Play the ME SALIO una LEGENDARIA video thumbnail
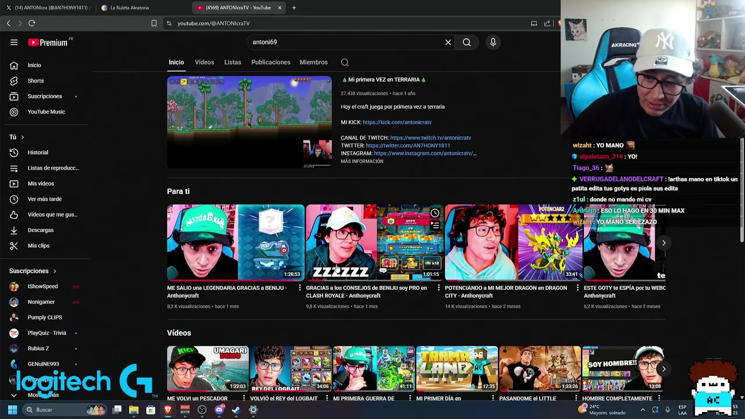Viewport: 745px width, 419px height. [236, 242]
